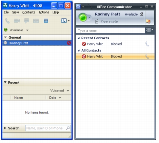Click the Blocked status text in Recent Contacts

pos(116,44)
